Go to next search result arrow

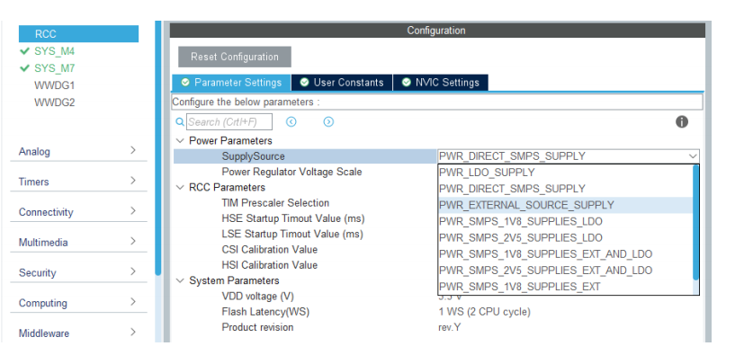click(328, 121)
